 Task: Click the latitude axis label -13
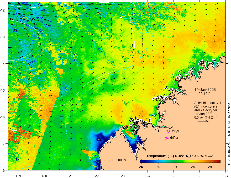click(3, 37)
